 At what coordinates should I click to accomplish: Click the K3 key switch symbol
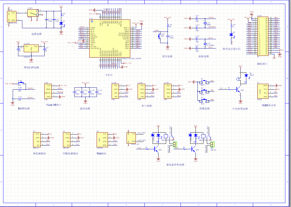(x=204, y=101)
